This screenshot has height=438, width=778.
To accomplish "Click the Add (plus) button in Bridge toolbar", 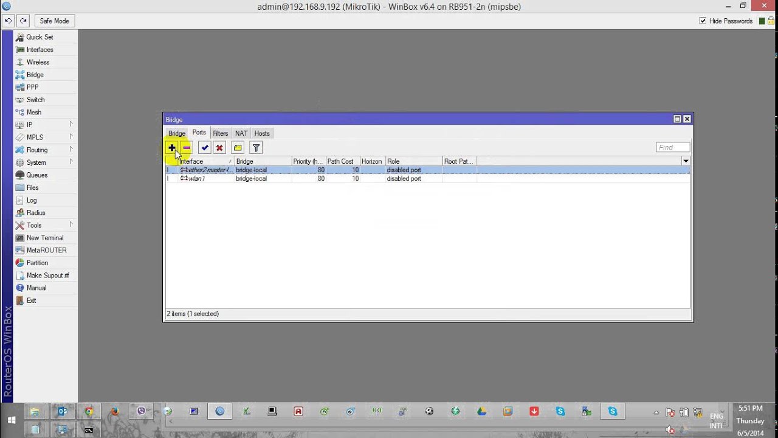I will coord(172,148).
